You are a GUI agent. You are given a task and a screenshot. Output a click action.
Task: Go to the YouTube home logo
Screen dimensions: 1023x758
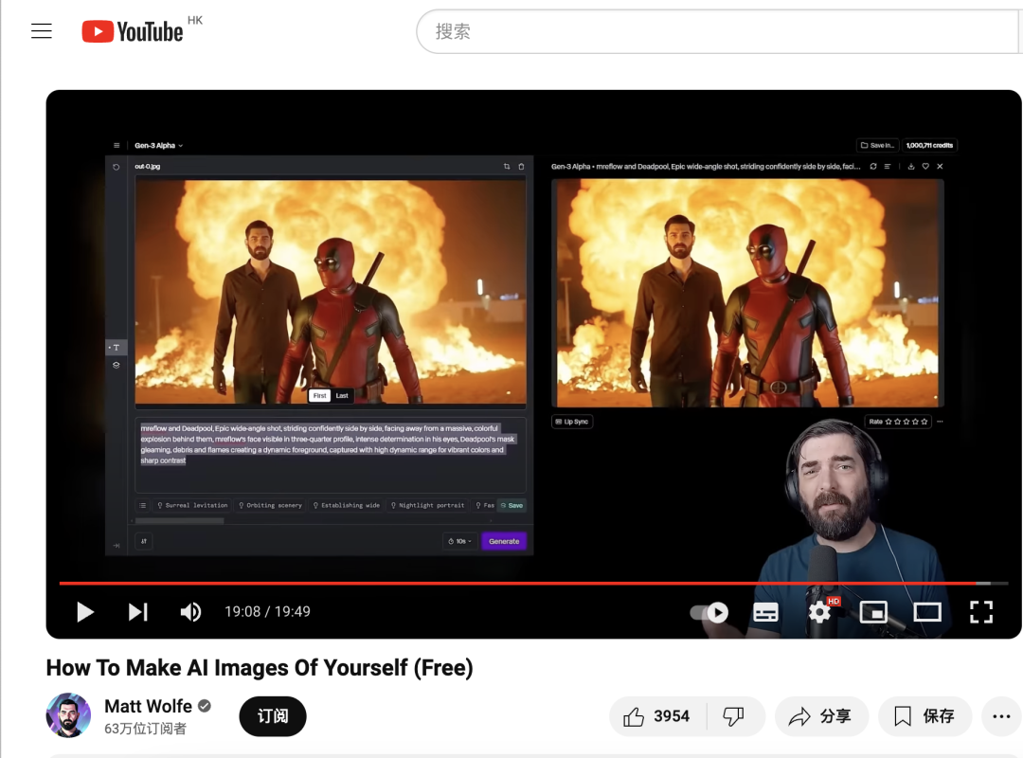point(133,31)
